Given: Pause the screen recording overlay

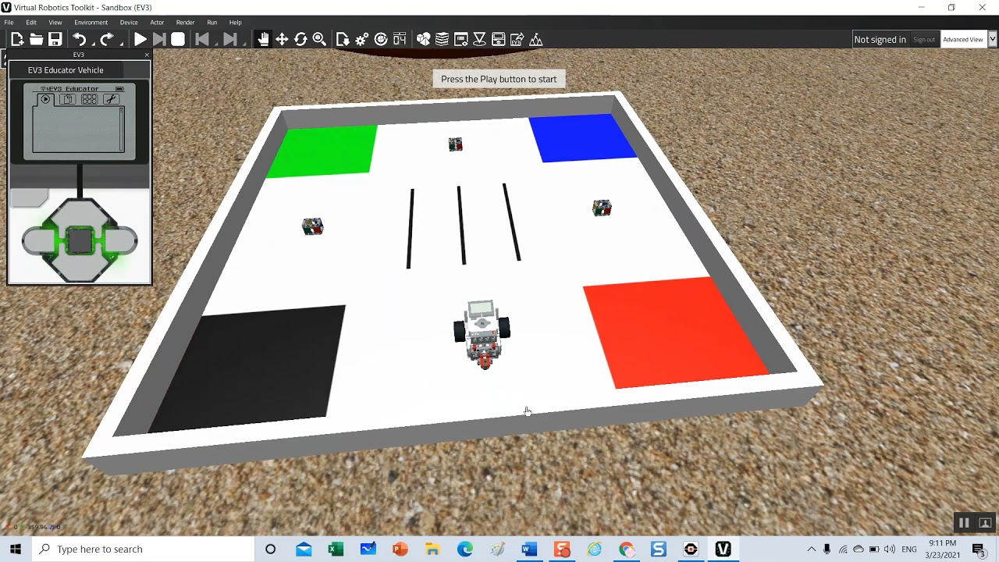Looking at the screenshot, I should pos(964,523).
